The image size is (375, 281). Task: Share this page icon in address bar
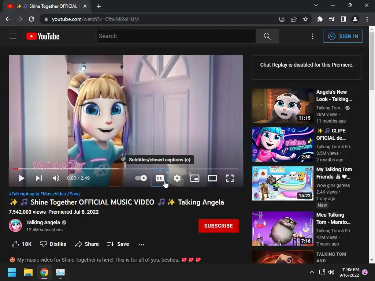coord(293,19)
